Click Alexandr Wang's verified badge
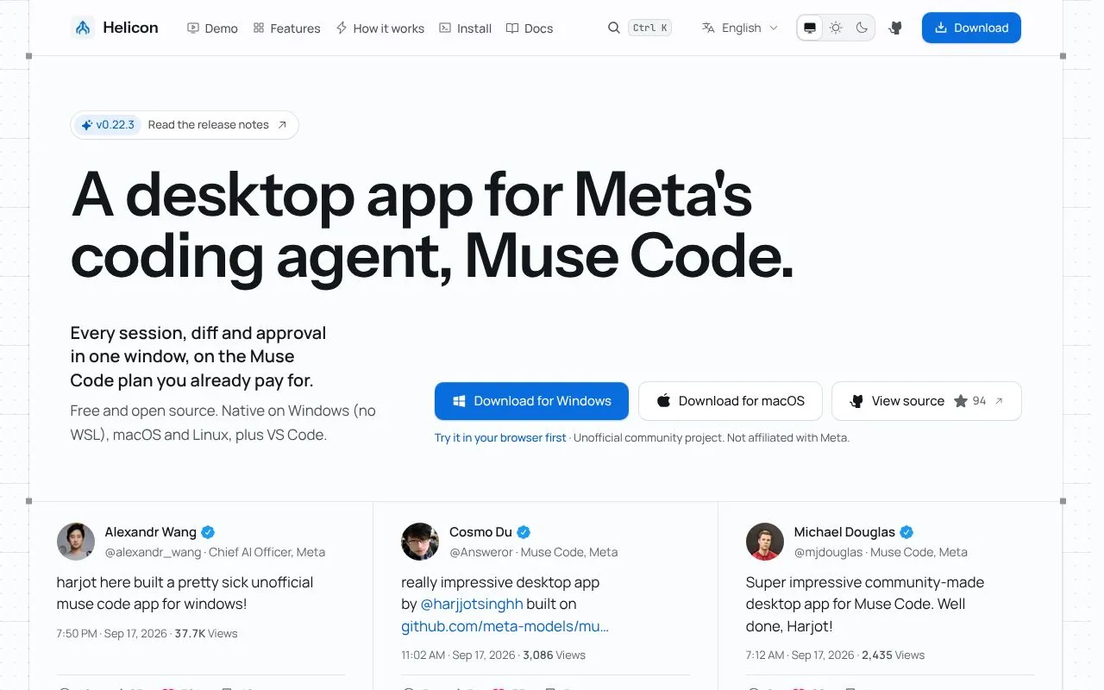Image resolution: width=1104 pixels, height=690 pixels. tap(208, 532)
